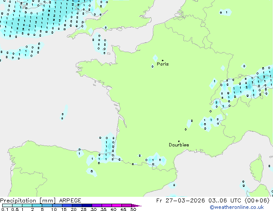
Task: Click the Paris city label
Action: 163,64
